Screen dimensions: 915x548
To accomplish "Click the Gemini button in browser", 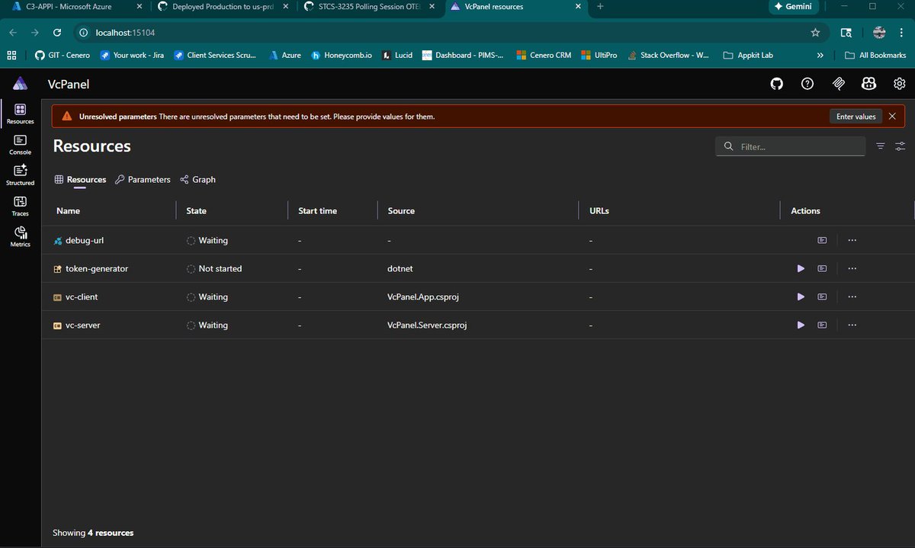I will point(793,7).
